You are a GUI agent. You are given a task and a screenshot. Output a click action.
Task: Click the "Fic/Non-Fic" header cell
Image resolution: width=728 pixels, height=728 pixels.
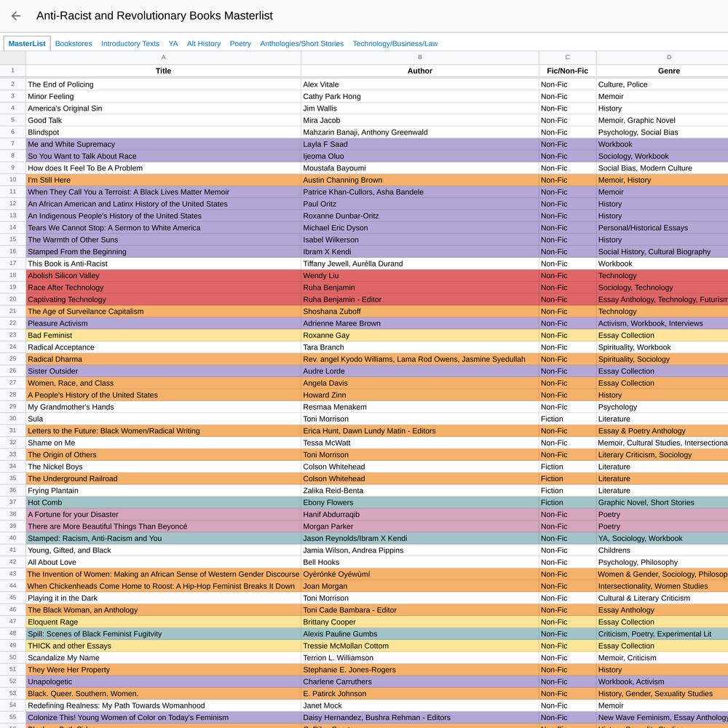coord(567,71)
